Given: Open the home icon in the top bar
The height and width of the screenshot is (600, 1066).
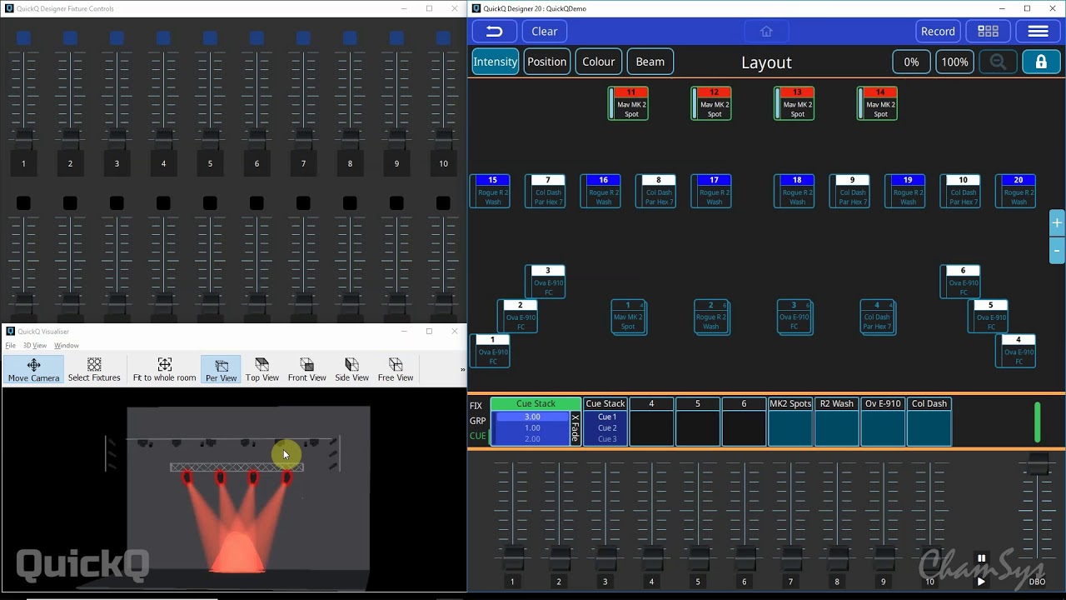Looking at the screenshot, I should (x=766, y=32).
